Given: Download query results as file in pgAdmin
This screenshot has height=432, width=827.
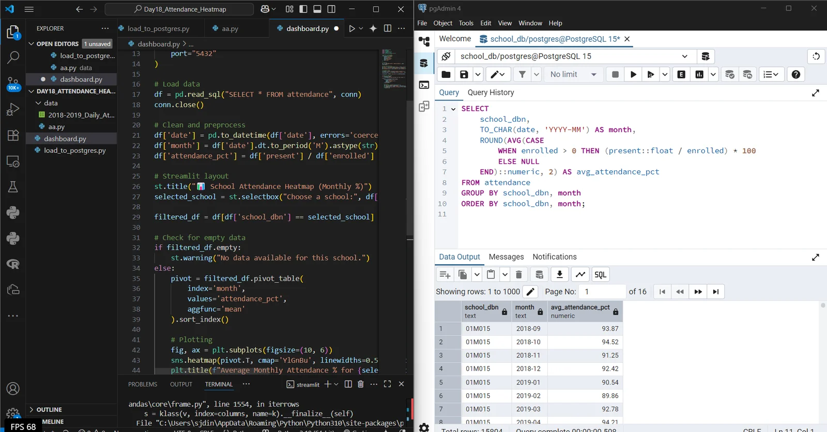Looking at the screenshot, I should [x=560, y=275].
